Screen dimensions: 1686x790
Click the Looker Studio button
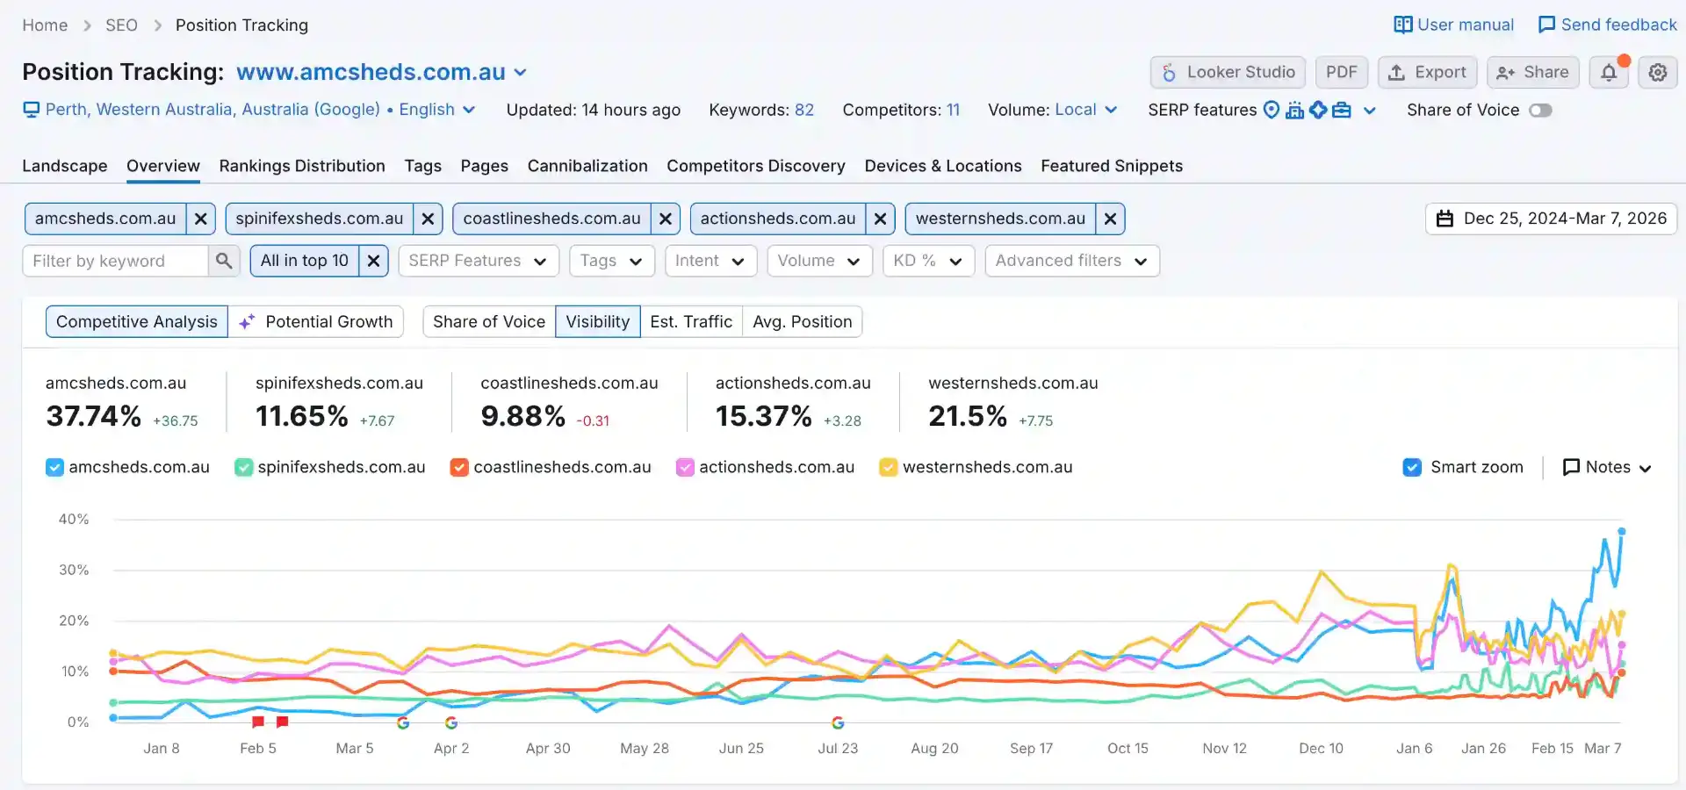pyautogui.click(x=1228, y=73)
